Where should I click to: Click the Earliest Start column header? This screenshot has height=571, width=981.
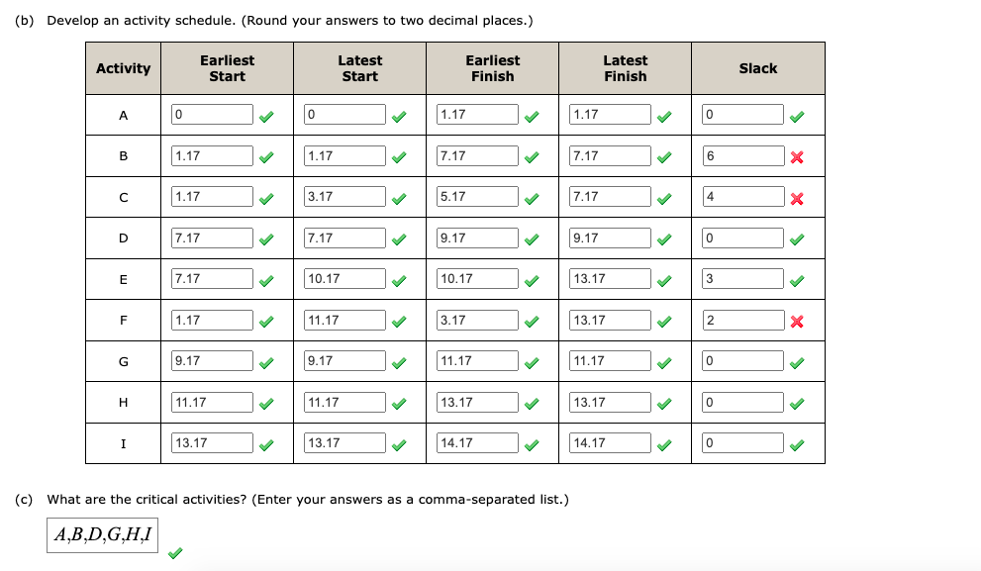pyautogui.click(x=227, y=68)
